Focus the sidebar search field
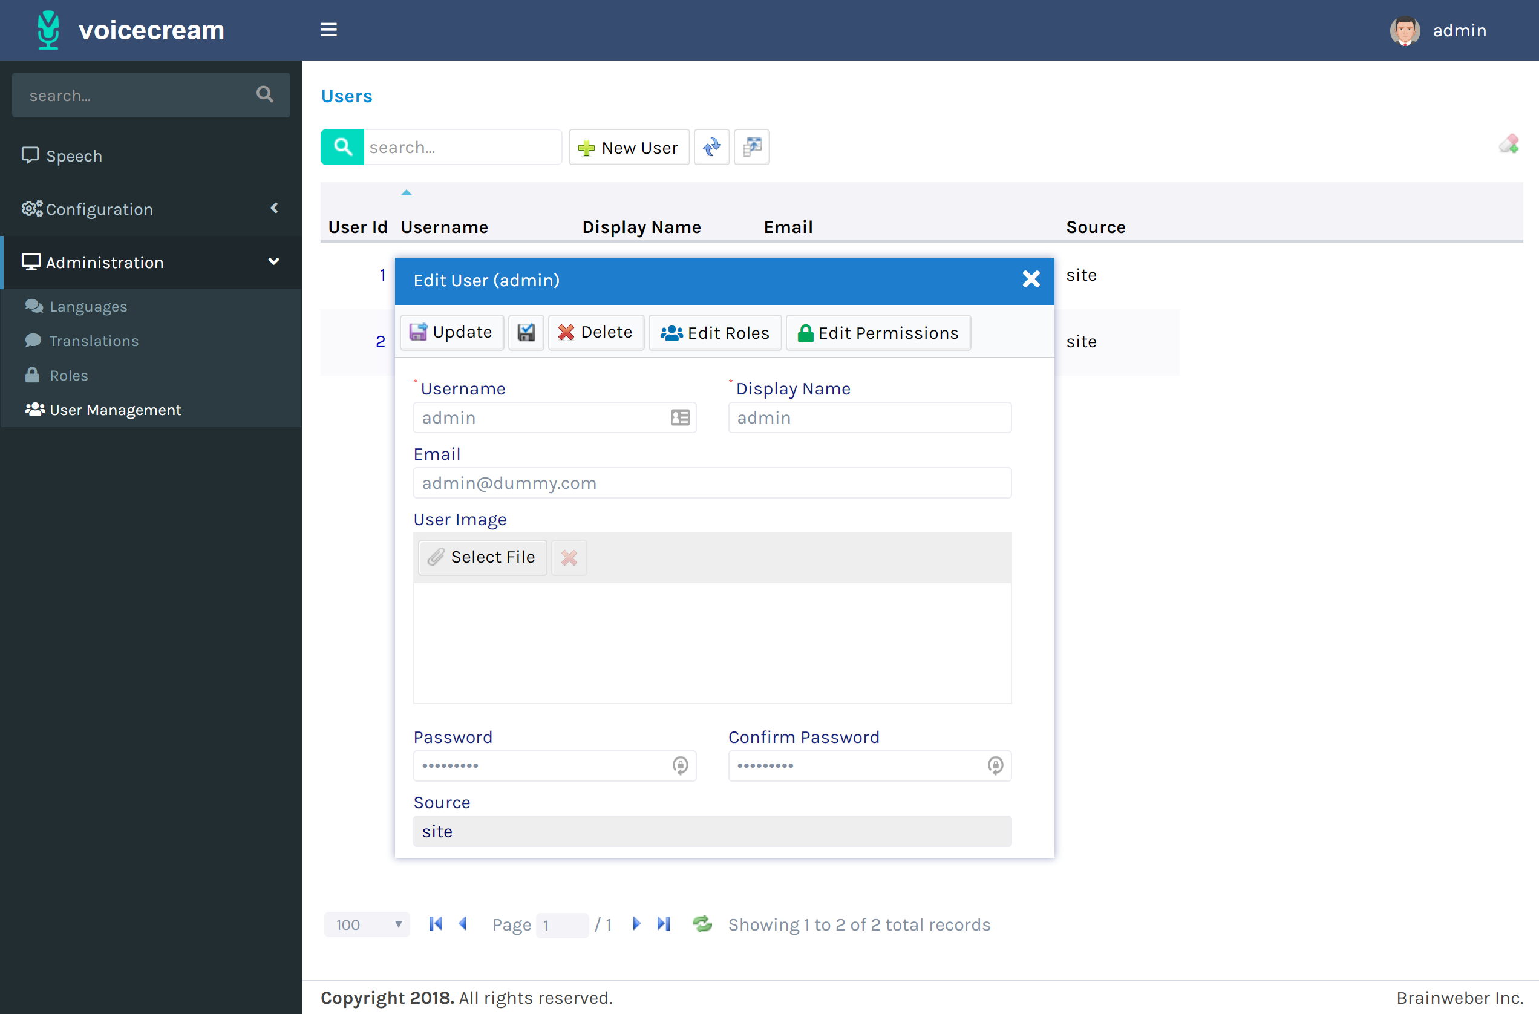This screenshot has height=1014, width=1539. tap(136, 95)
